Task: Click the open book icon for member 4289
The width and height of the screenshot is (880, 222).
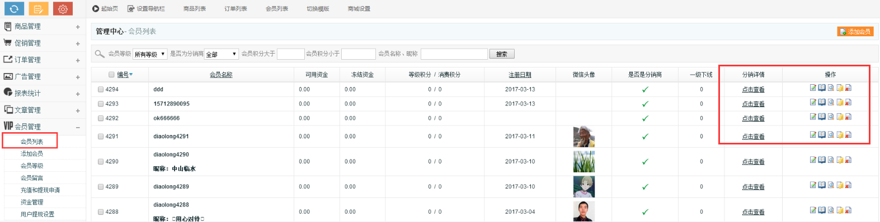Action: click(822, 185)
